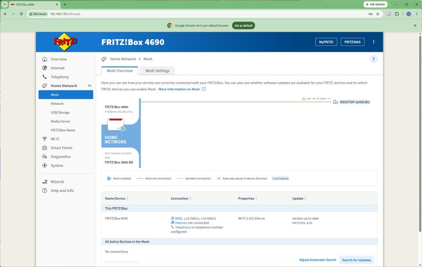
Task: Click the Home Network devices icon in sidebar
Action: click(x=45, y=86)
